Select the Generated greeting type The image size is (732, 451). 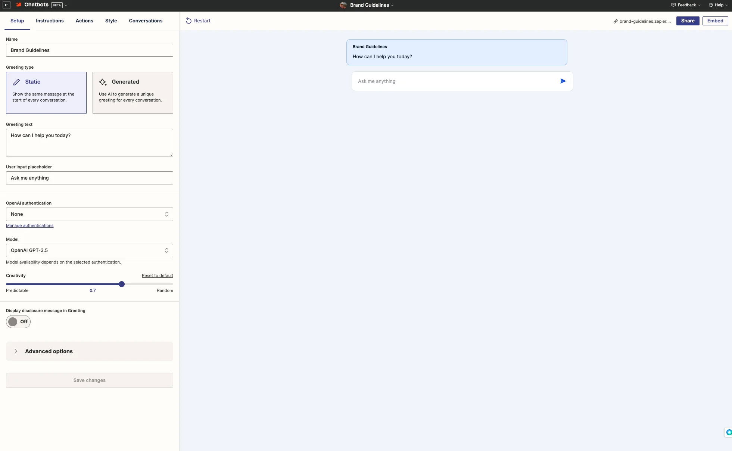coord(133,93)
